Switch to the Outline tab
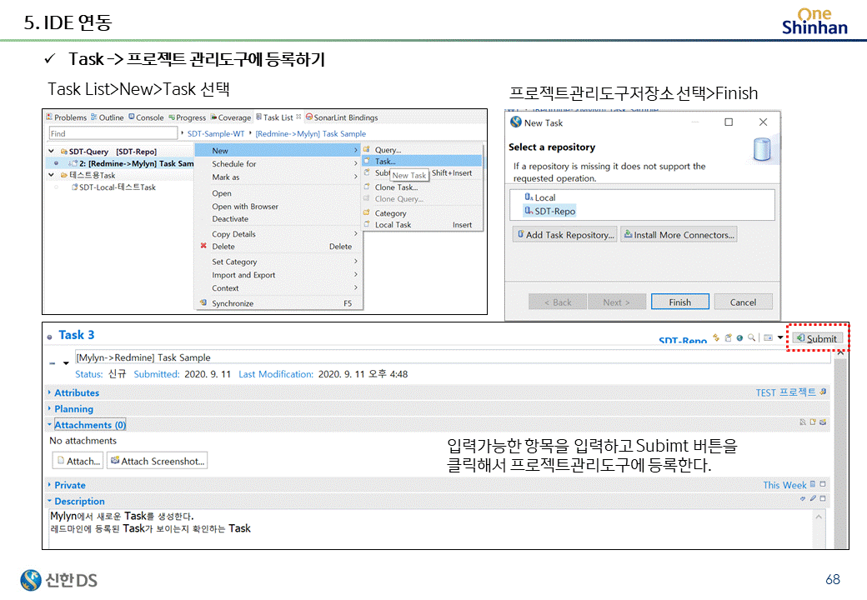Viewport: 867px width, 600px height. coord(108,117)
